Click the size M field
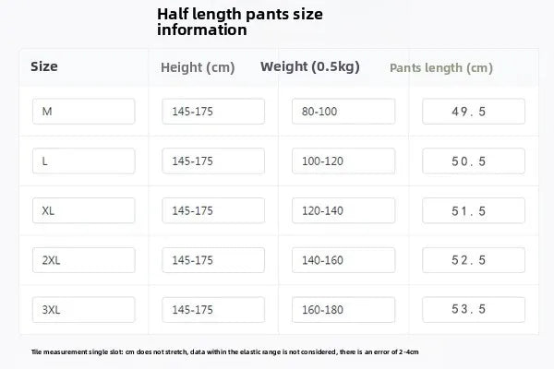554x369 pixels. point(84,112)
